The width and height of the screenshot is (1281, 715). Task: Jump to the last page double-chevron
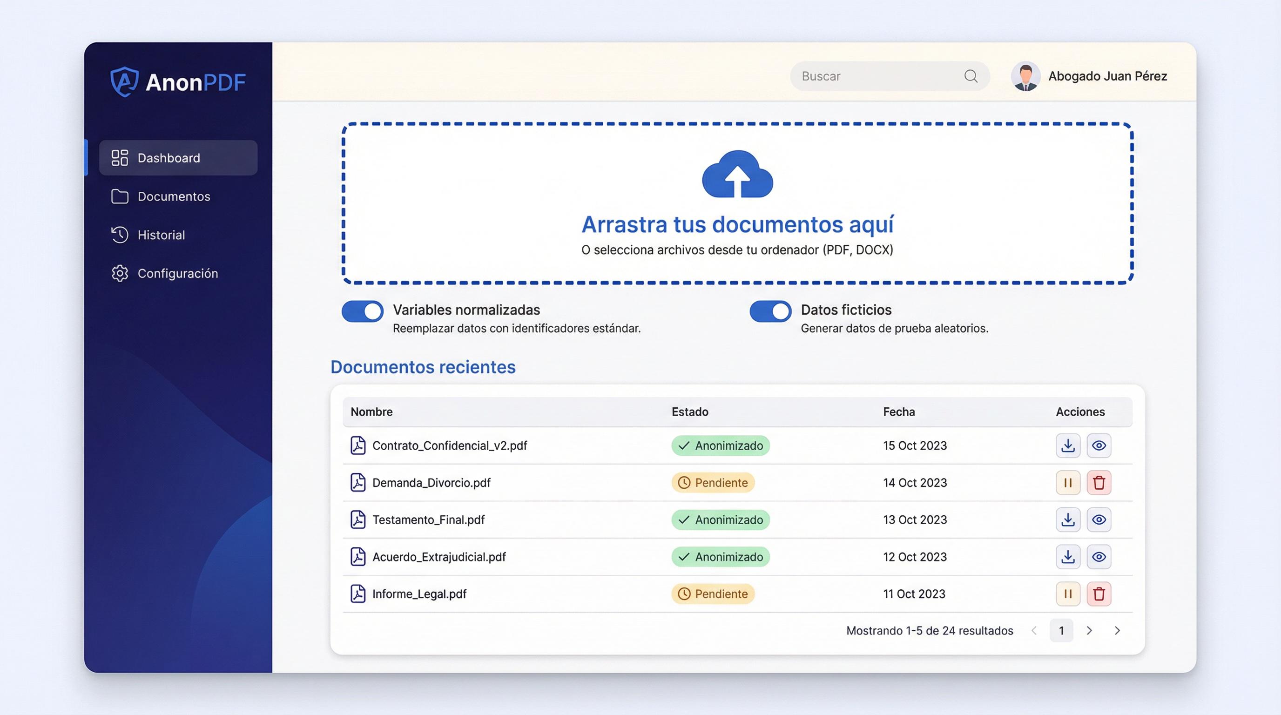click(1118, 630)
